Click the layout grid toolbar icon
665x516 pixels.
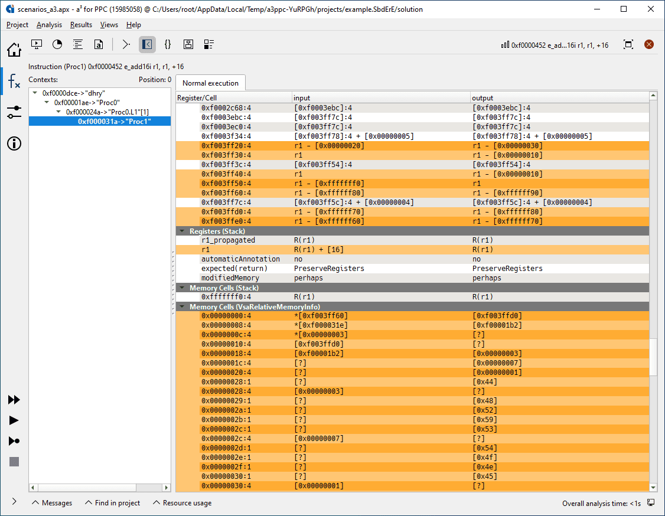click(209, 44)
